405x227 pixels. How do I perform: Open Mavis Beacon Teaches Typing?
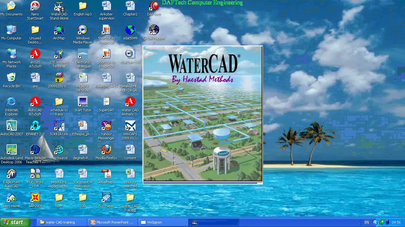[x=35, y=150]
